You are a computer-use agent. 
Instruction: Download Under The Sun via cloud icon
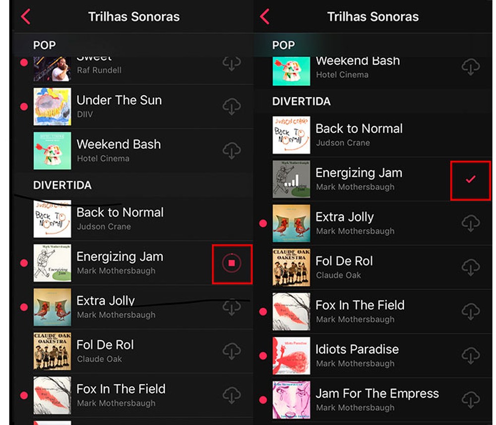pyautogui.click(x=232, y=107)
